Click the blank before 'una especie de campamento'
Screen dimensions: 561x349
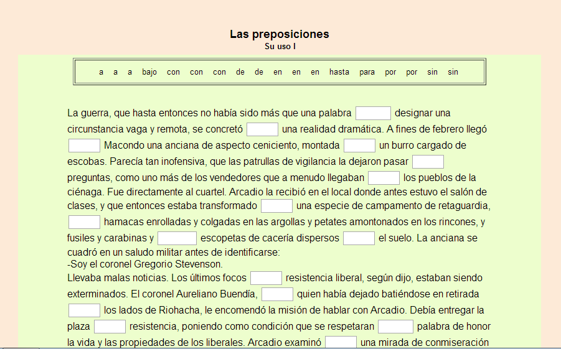click(x=276, y=206)
